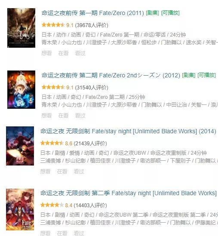
Task: Mark 无限剑制 (2014) as 看过
Action: (x=79, y=172)
